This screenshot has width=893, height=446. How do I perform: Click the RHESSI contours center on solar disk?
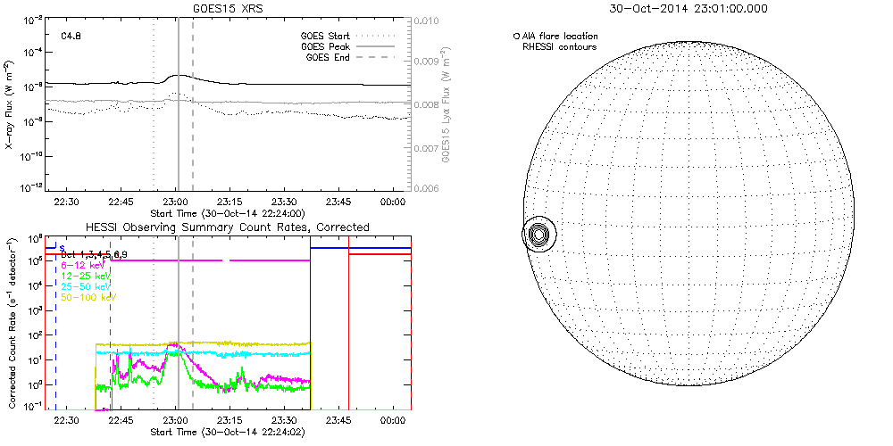pos(538,235)
